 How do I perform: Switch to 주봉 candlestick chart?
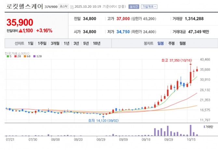[x=171, y=43]
